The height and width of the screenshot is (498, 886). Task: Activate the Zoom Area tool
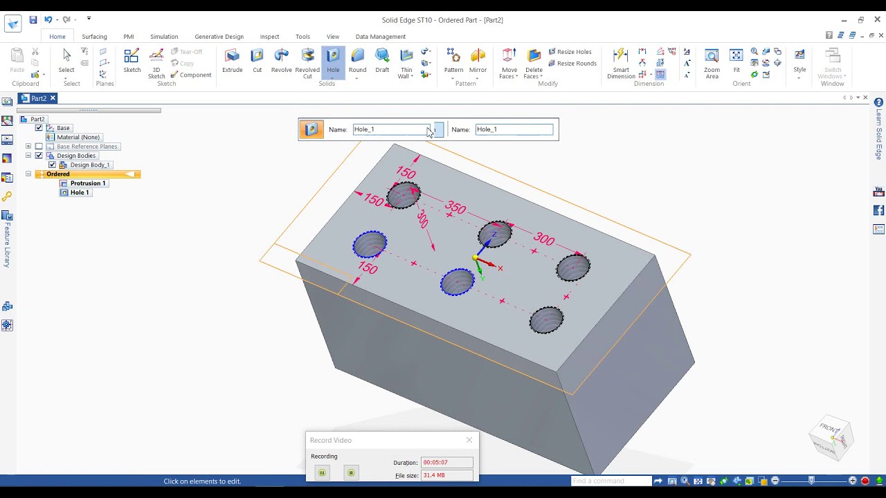[x=712, y=63]
